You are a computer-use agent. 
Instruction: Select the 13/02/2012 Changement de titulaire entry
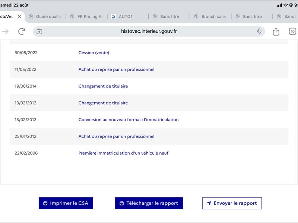coord(103,103)
